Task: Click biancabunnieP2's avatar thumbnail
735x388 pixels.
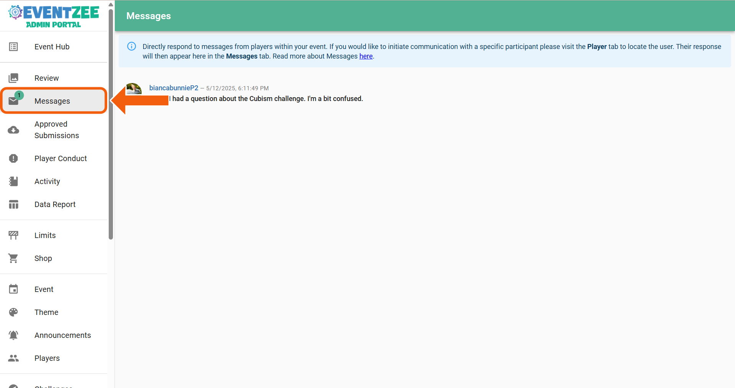Action: (x=134, y=89)
